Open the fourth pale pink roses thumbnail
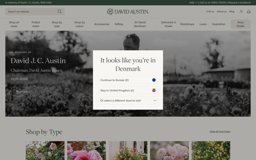256x160 pixels. 169,150
